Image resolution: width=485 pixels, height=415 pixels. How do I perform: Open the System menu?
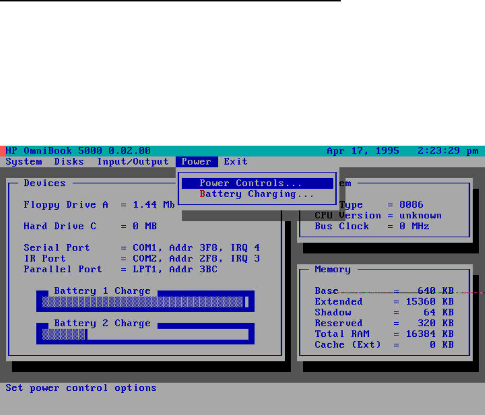point(23,162)
